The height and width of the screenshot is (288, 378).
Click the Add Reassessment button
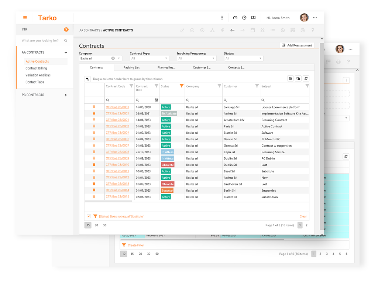(297, 45)
